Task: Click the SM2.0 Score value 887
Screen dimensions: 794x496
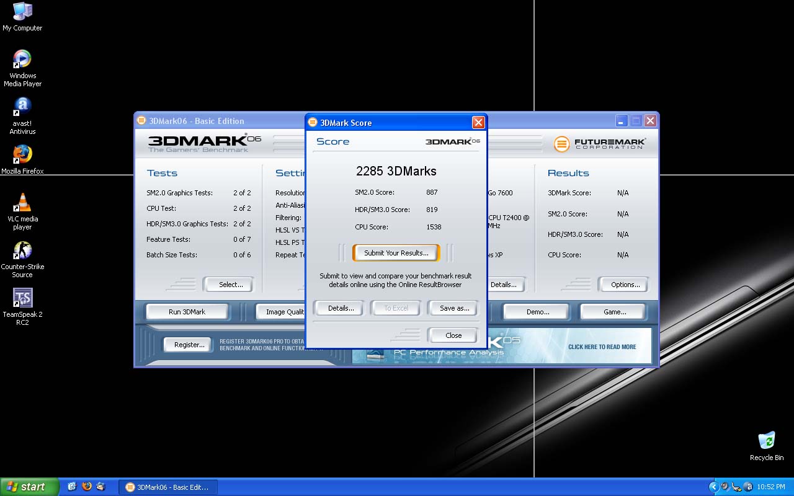Action: point(432,192)
